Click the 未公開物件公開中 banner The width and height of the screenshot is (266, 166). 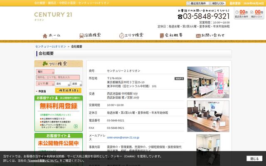tap(59, 149)
